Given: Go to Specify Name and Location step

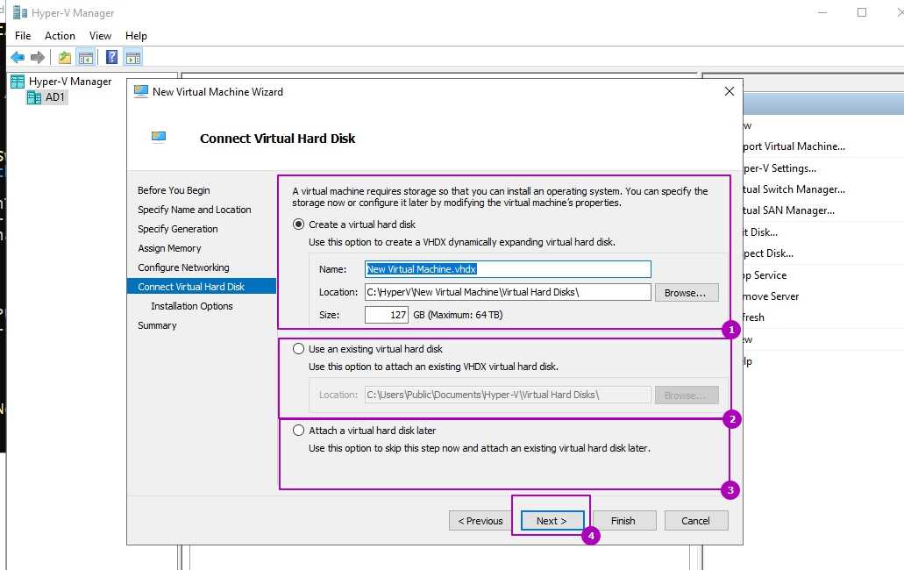Looking at the screenshot, I should coord(195,210).
